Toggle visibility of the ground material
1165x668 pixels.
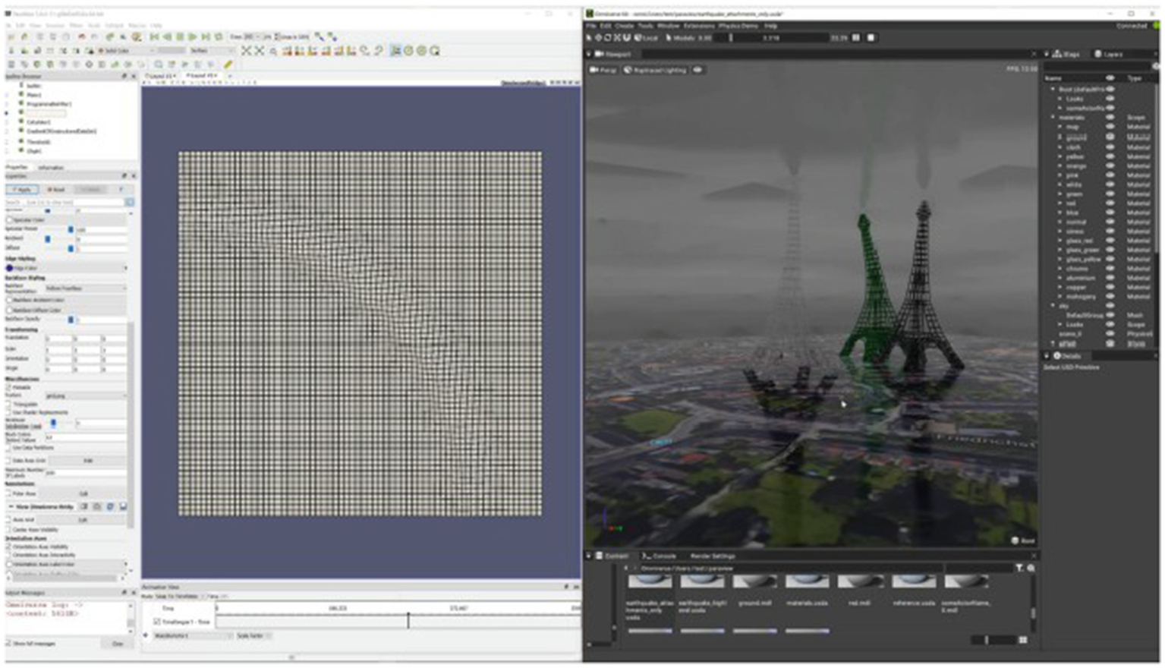coord(1110,137)
